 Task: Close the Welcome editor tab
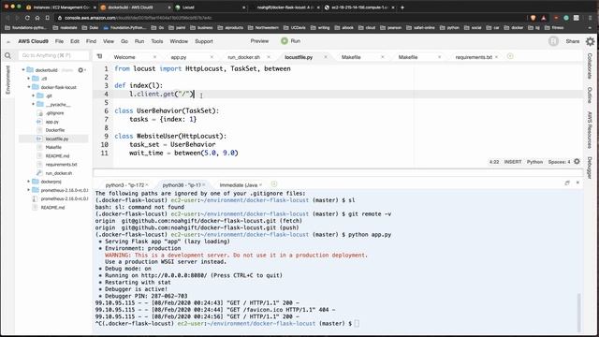coord(154,57)
